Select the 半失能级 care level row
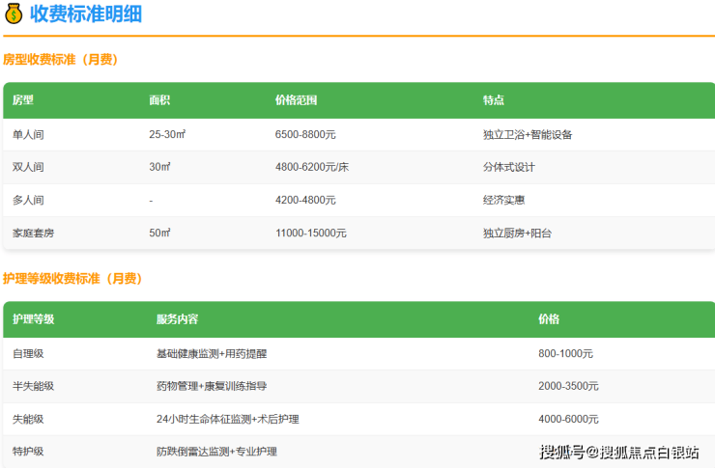The height and width of the screenshot is (468, 715). click(x=33, y=386)
